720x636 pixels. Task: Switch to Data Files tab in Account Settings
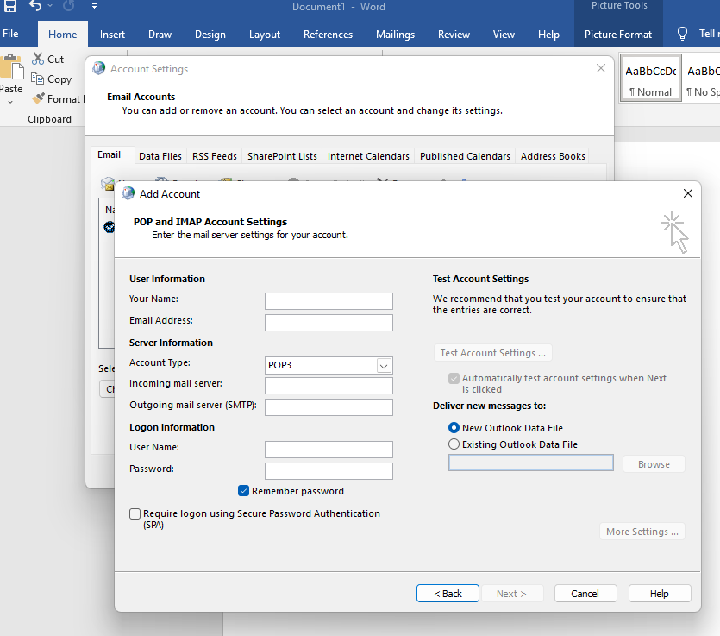tap(160, 156)
